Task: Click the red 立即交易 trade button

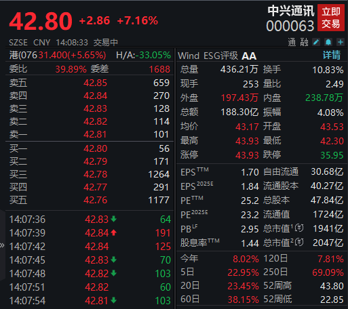Action: (x=331, y=18)
